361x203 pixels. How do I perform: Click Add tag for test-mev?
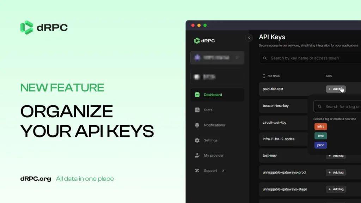(x=336, y=156)
